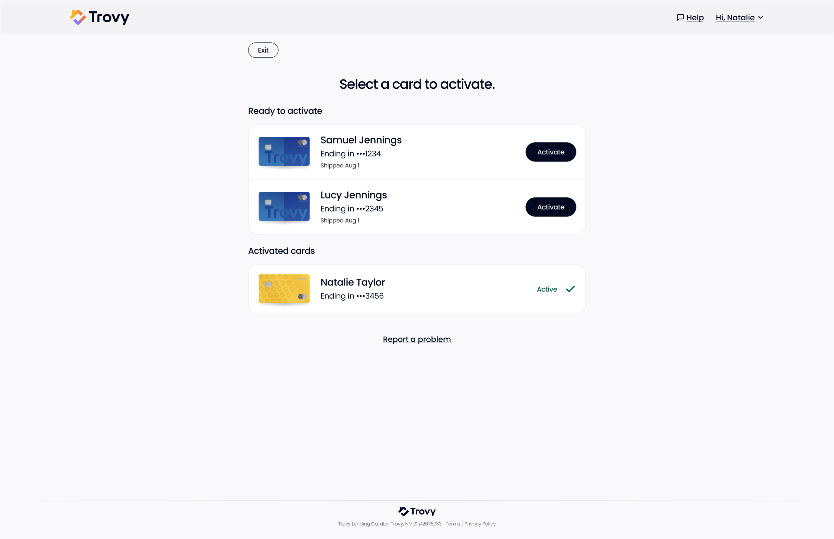Viewport: 834px width, 539px height.
Task: Select Samuel Jennings' blue card image
Action: click(x=284, y=151)
